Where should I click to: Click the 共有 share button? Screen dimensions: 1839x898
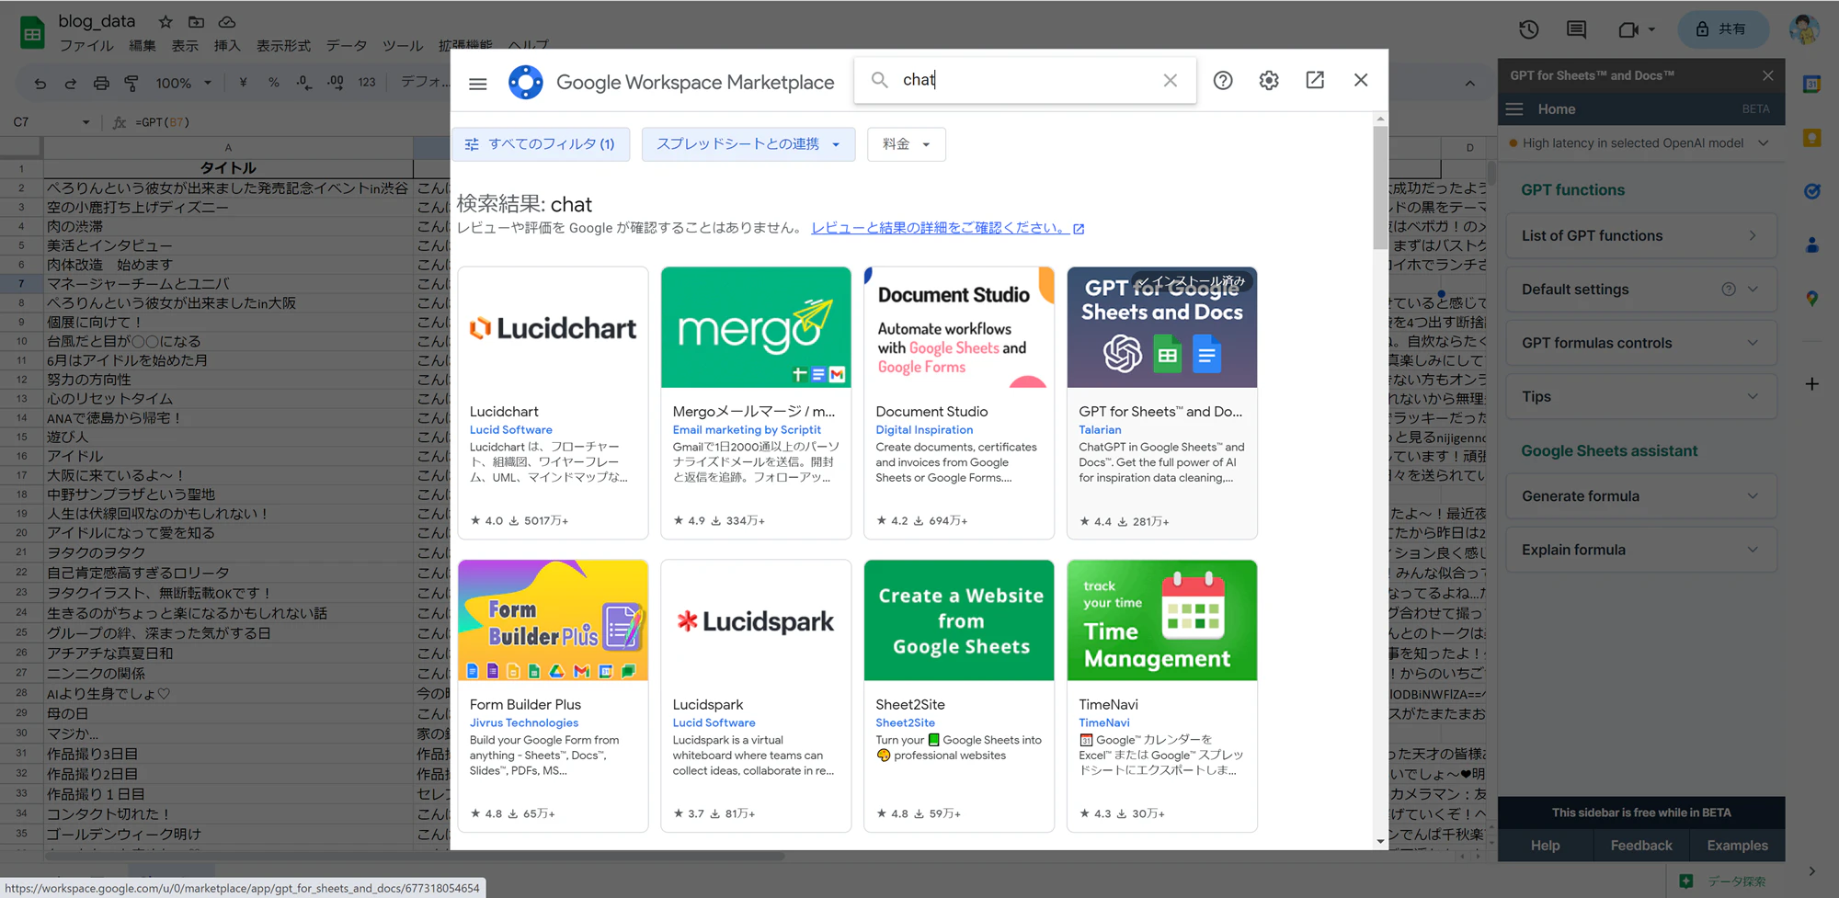(1723, 29)
